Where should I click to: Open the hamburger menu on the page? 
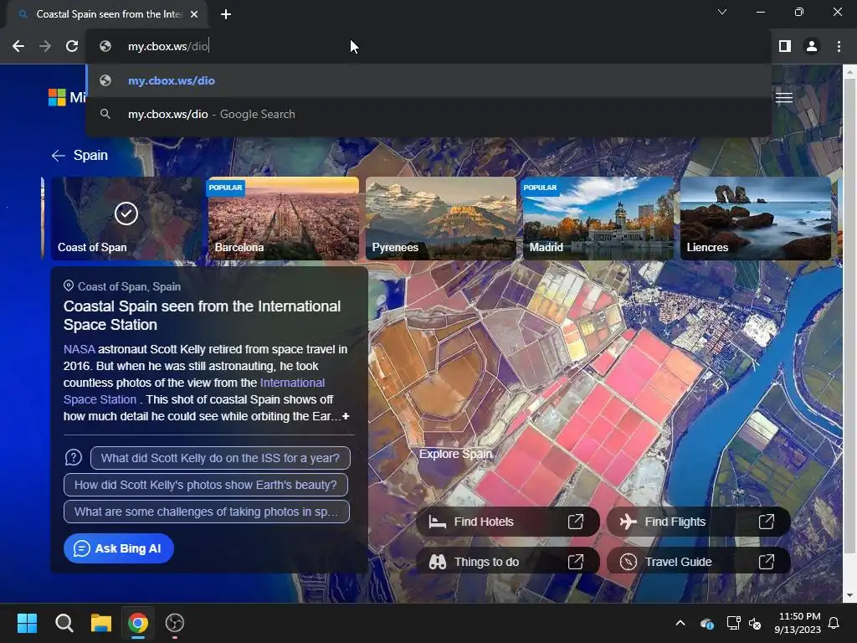click(x=783, y=98)
